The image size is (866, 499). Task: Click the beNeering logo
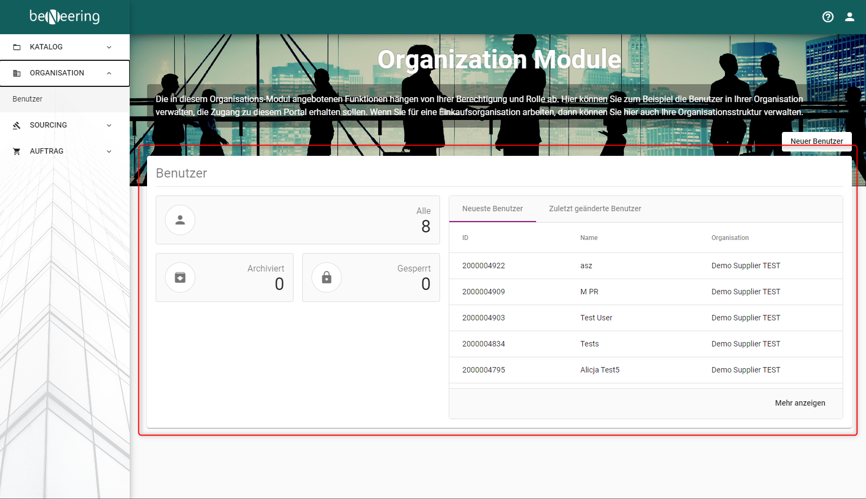coord(65,17)
